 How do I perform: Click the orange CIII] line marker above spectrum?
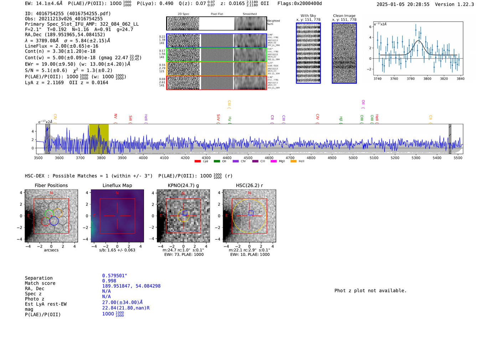[x=229, y=105]
